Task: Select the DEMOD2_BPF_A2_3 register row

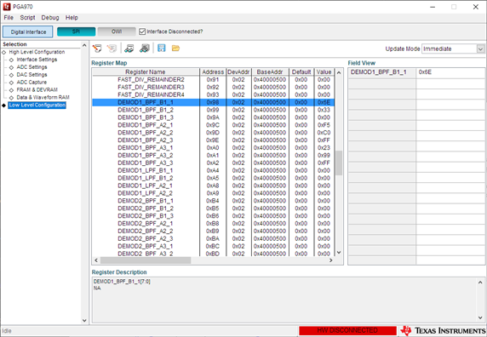Action: pyautogui.click(x=213, y=238)
